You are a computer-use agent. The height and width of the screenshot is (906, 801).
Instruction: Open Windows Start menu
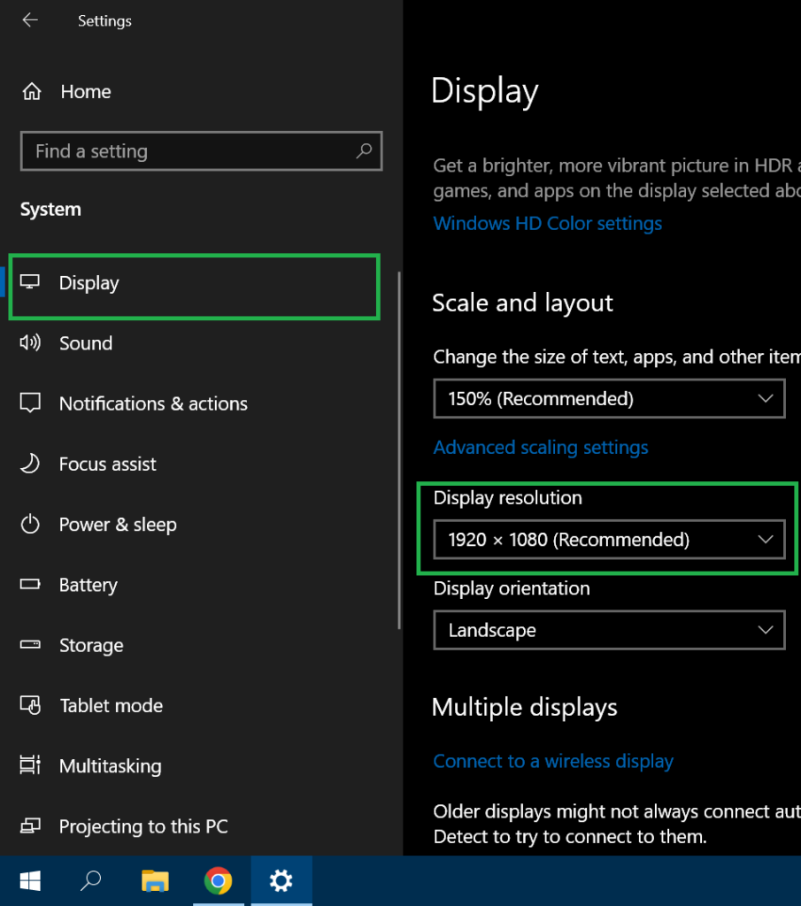(30, 880)
